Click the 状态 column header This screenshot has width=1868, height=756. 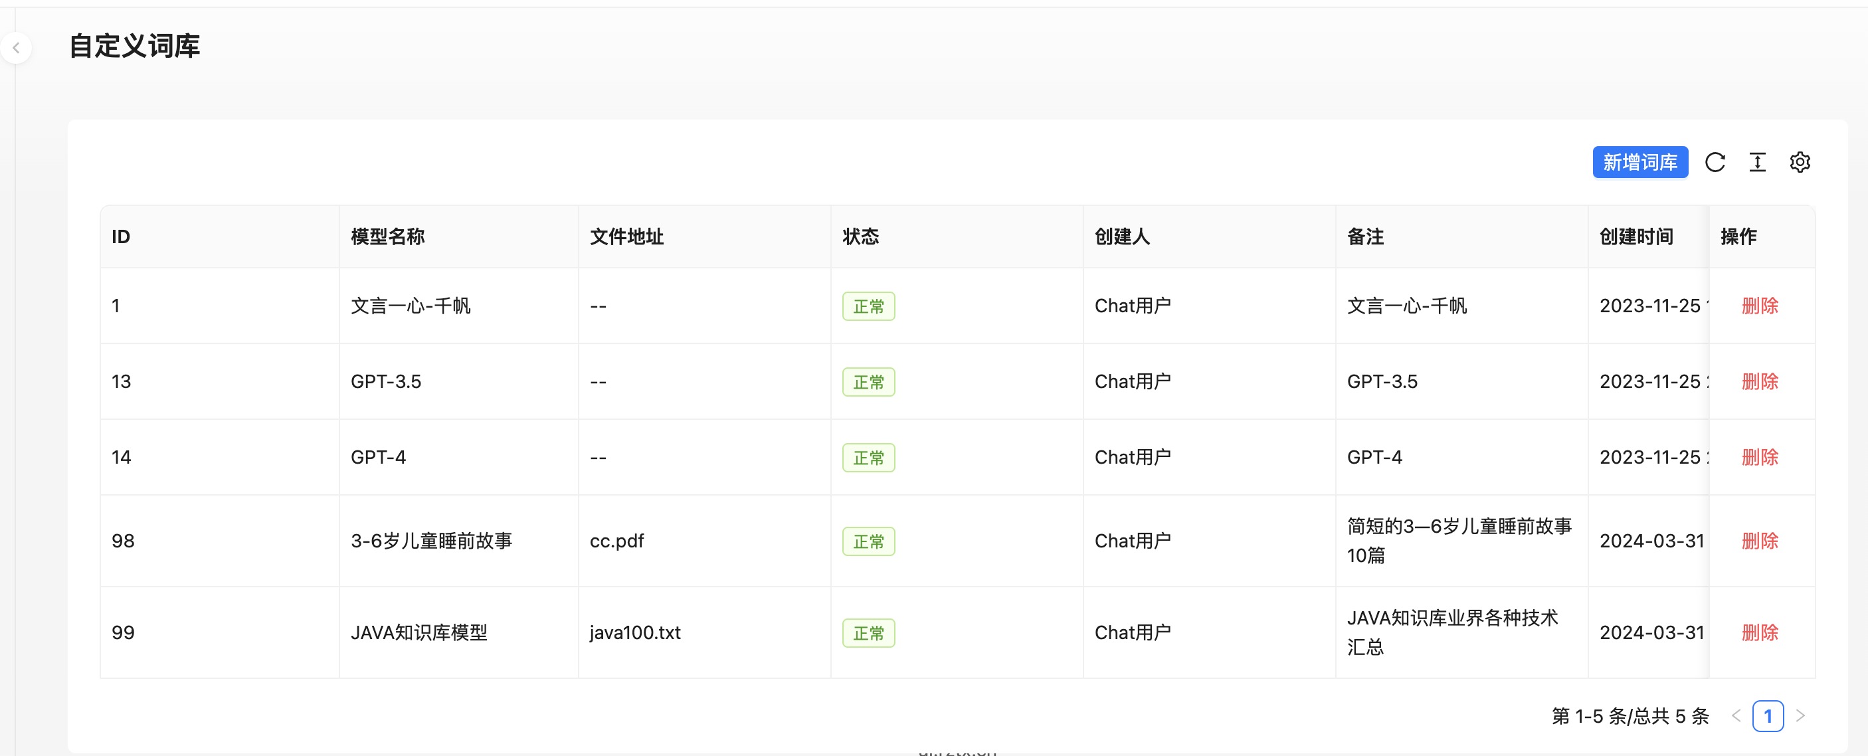click(x=860, y=236)
